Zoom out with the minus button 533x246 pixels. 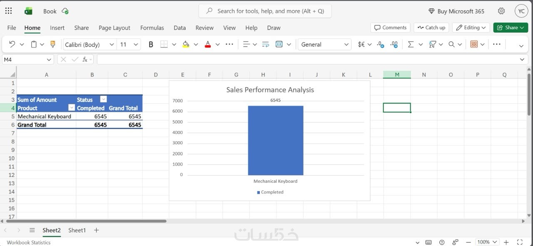coord(468,242)
